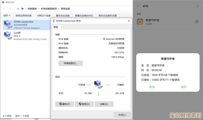This screenshot has height=120, width=203.
Task: Tap the 数据守护者 gold app icon
Action: point(140,22)
